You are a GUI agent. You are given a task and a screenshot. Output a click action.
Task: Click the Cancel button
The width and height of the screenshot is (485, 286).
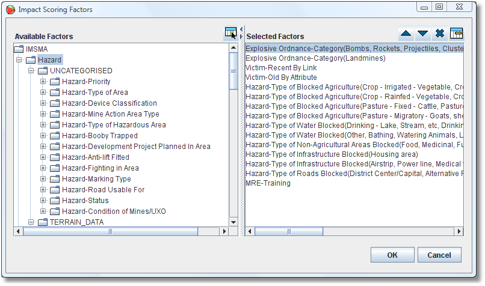(x=439, y=255)
